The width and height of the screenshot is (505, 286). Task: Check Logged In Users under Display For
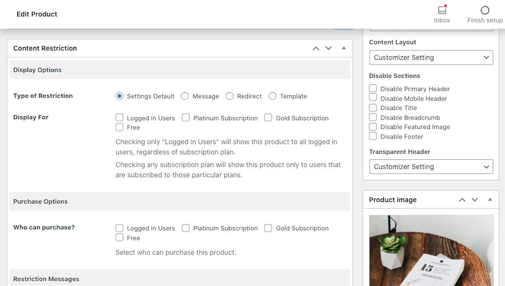coord(120,117)
